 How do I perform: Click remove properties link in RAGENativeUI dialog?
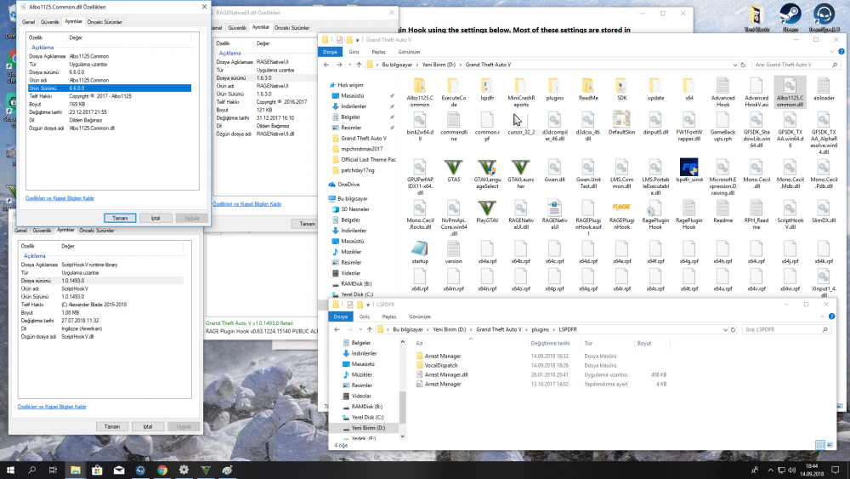pyautogui.click(x=246, y=204)
